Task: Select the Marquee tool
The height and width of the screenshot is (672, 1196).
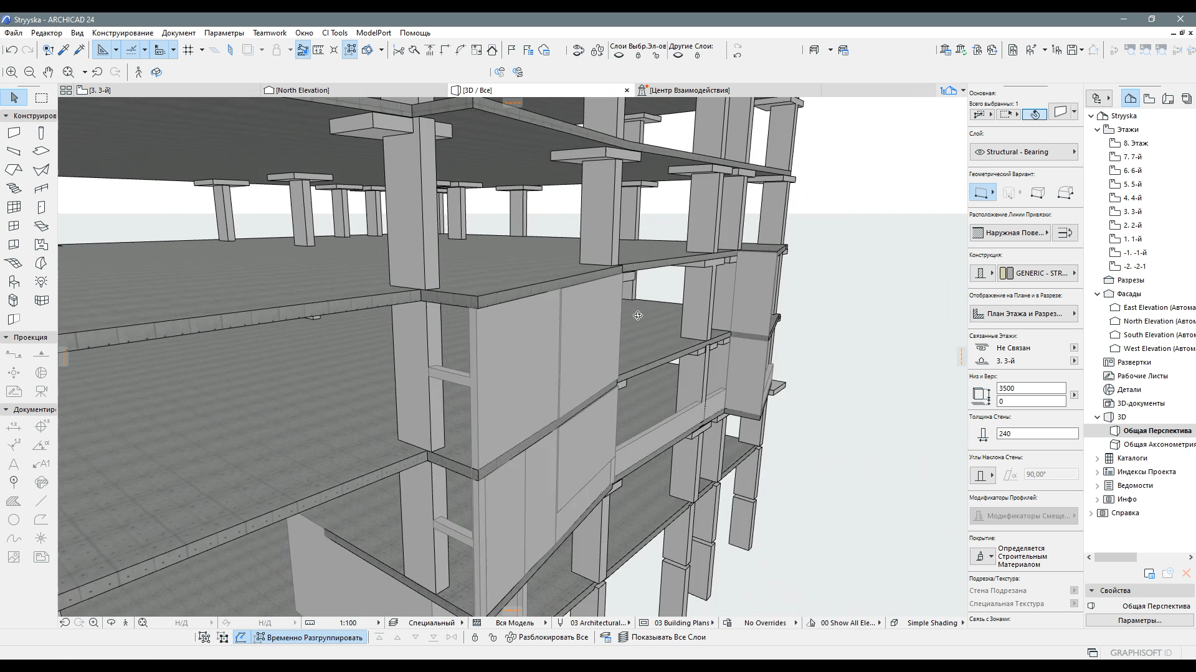Action: tap(41, 98)
